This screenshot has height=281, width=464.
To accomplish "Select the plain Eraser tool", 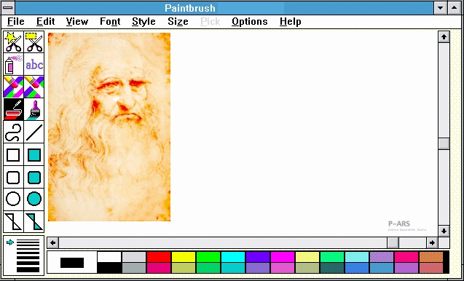I will 34,87.
